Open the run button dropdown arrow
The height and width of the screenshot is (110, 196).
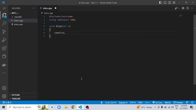pos(179,8)
